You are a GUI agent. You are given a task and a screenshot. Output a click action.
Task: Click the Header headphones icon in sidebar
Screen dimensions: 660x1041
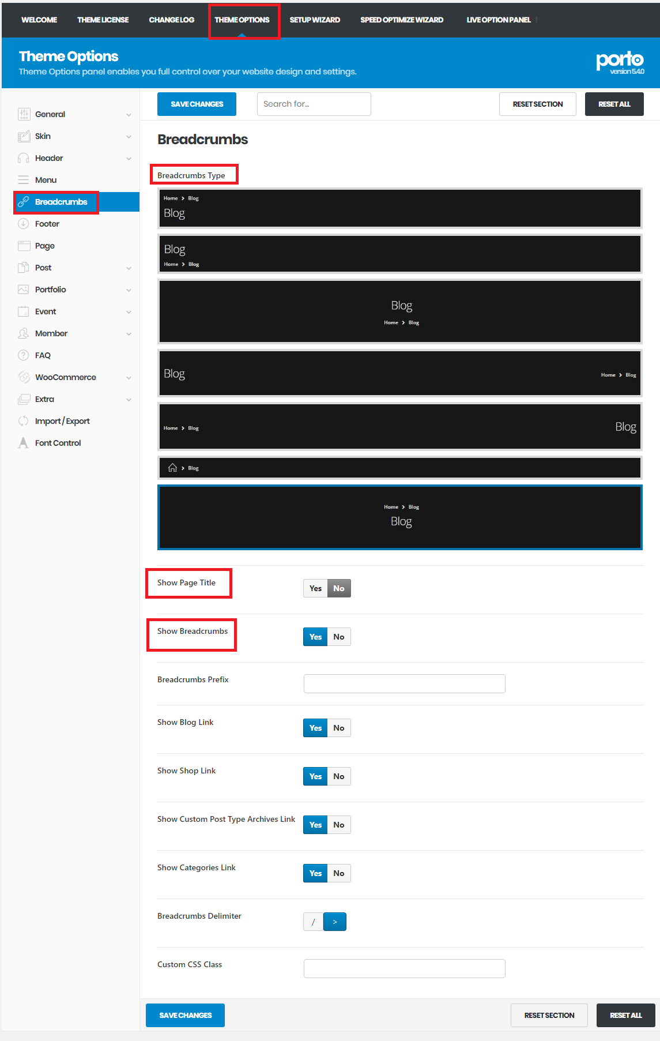pyautogui.click(x=24, y=158)
